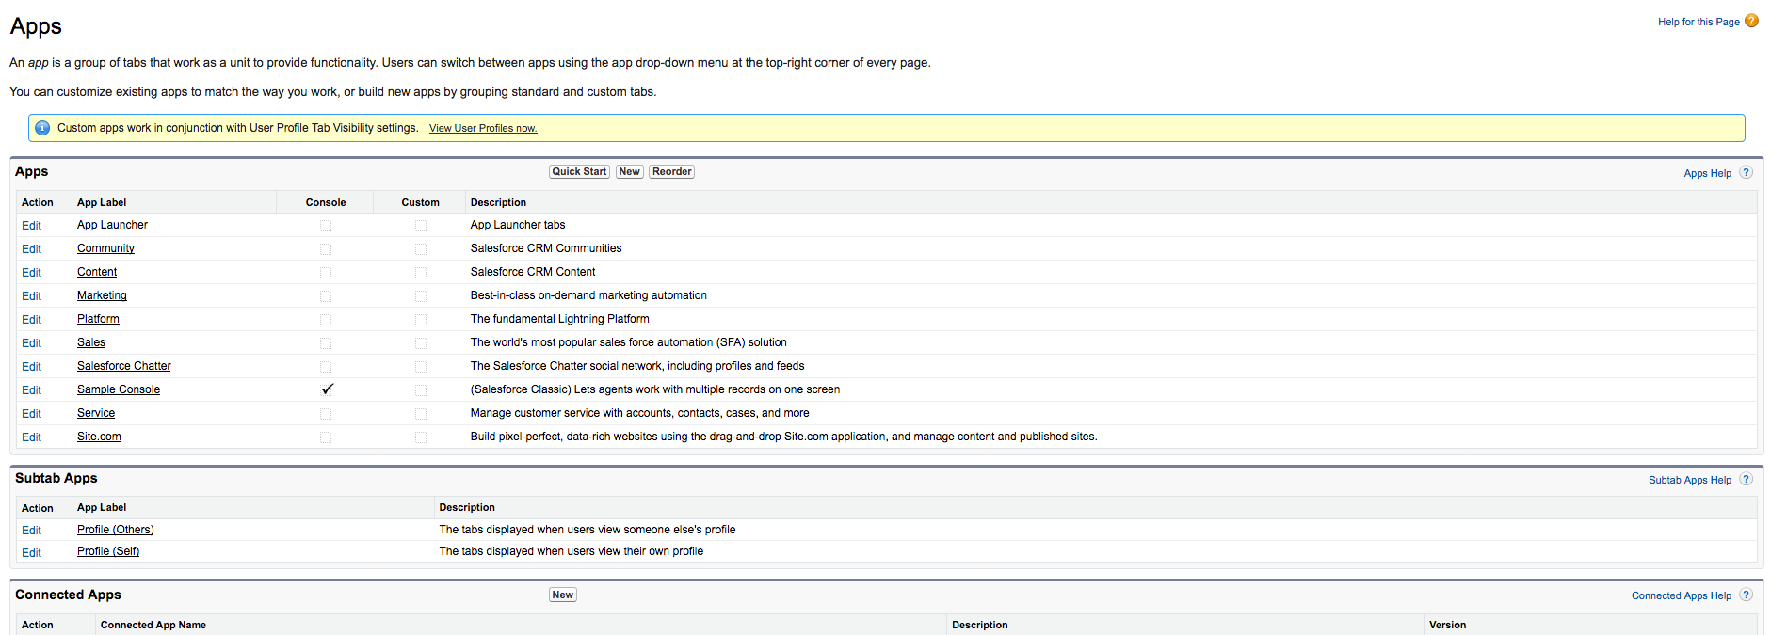Open the Marketing app label link
Screen dimensions: 1771x635
102,295
